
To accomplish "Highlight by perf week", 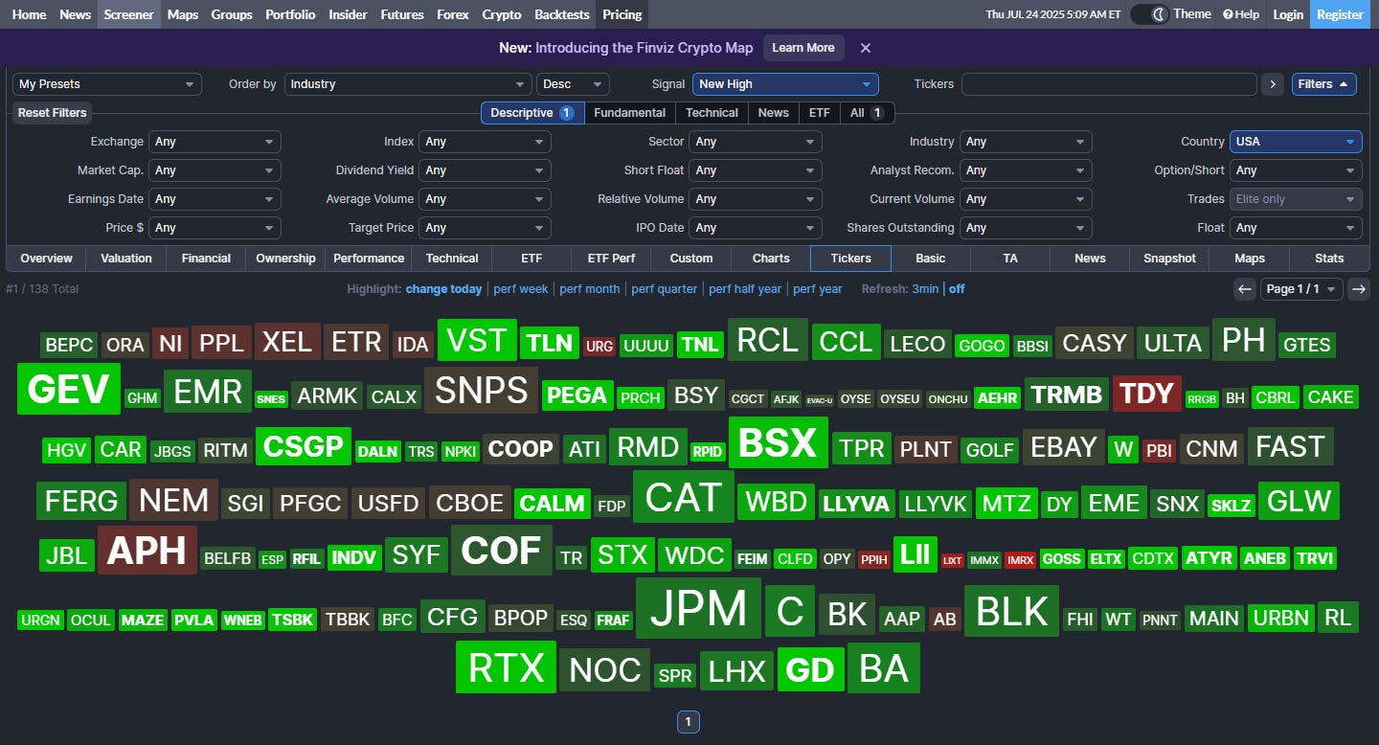I will click(521, 289).
